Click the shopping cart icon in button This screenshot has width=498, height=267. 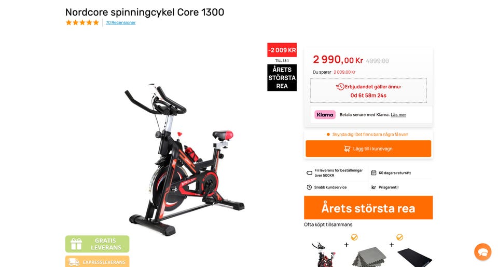(347, 149)
